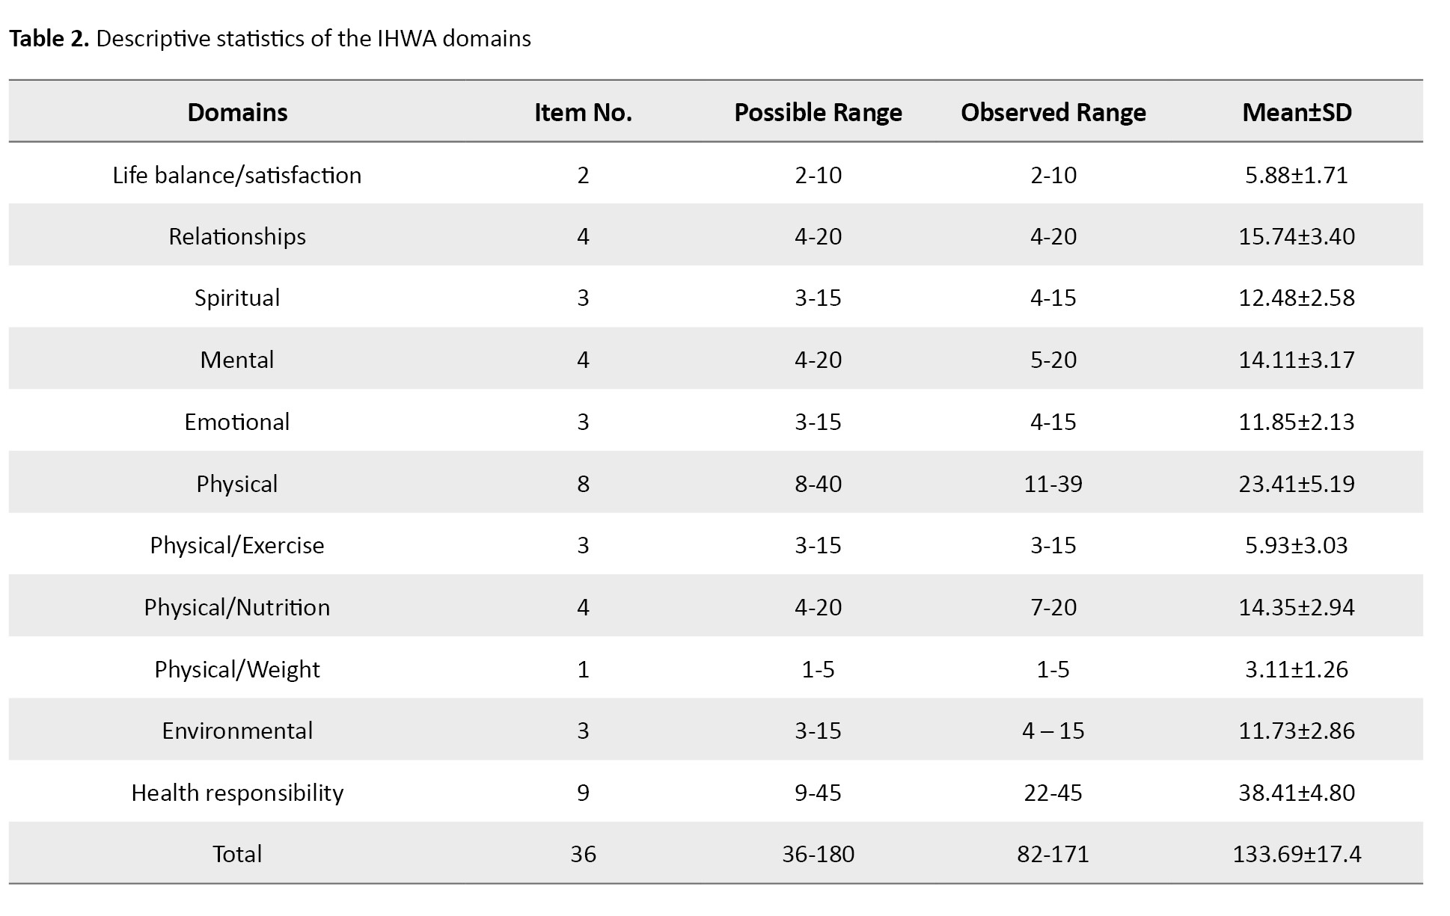
Task: Click the Physical/Weight row label
Action: 237,669
